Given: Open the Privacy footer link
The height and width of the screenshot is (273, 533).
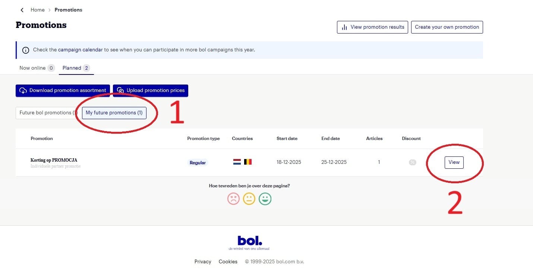Looking at the screenshot, I should pos(203,261).
